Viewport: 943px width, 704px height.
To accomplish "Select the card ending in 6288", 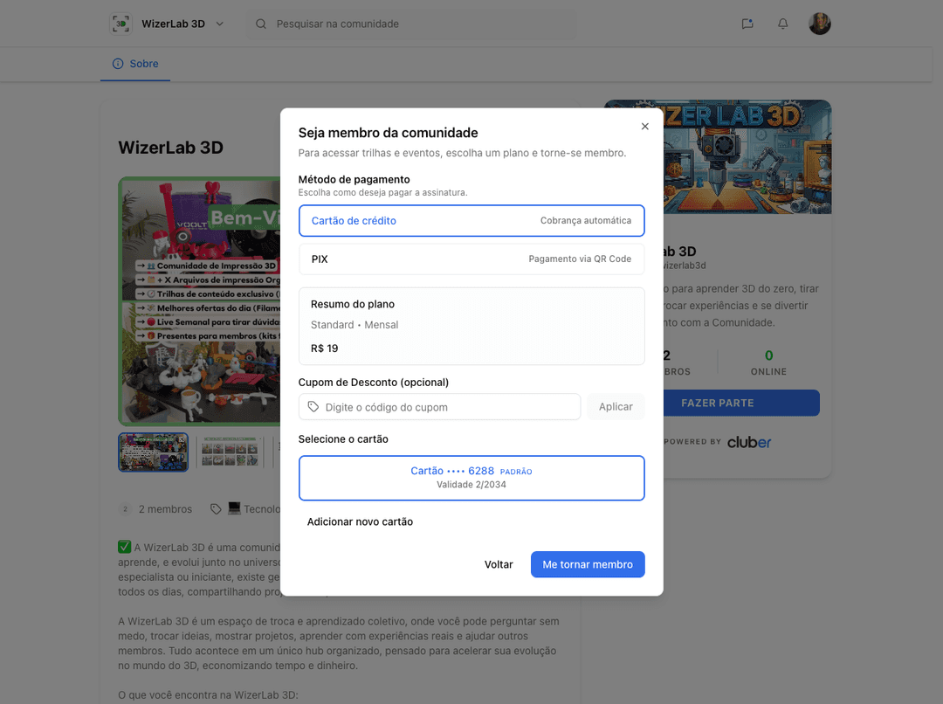I will 471,478.
